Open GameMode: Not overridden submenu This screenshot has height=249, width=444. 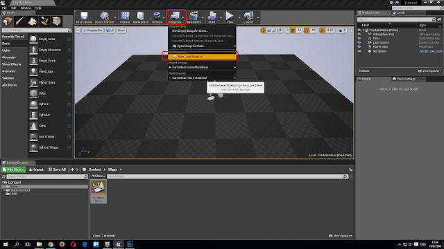pyautogui.click(x=202, y=77)
